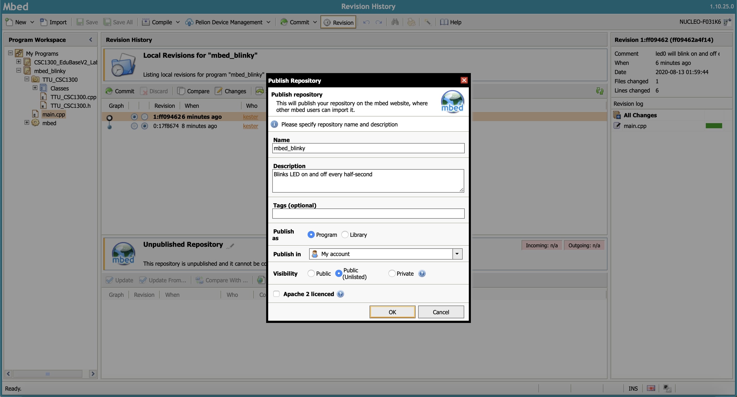Click the binoculars find icon
Screen dimensions: 737x397
coord(395,22)
